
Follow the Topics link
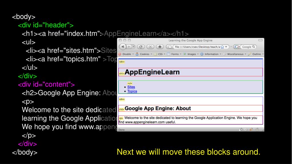[132, 91]
